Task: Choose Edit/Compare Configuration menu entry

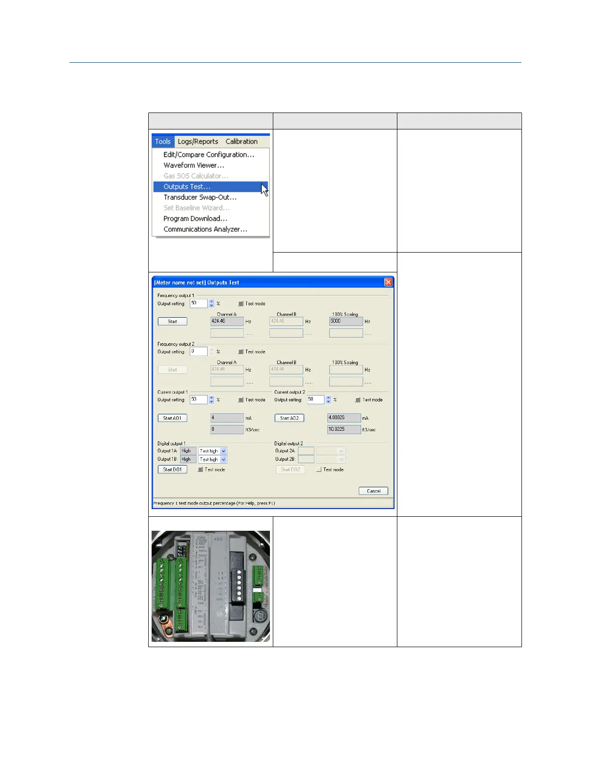Action: pyautogui.click(x=209, y=155)
